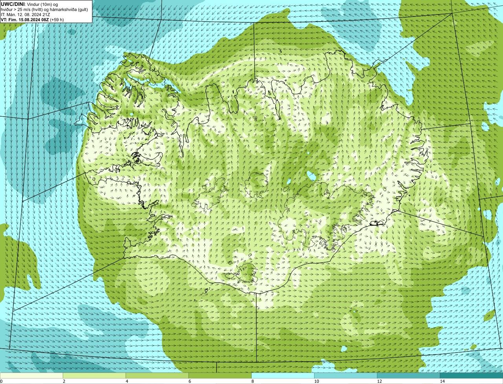Click the "(+59 h)" forecast offset text

click(x=57, y=20)
